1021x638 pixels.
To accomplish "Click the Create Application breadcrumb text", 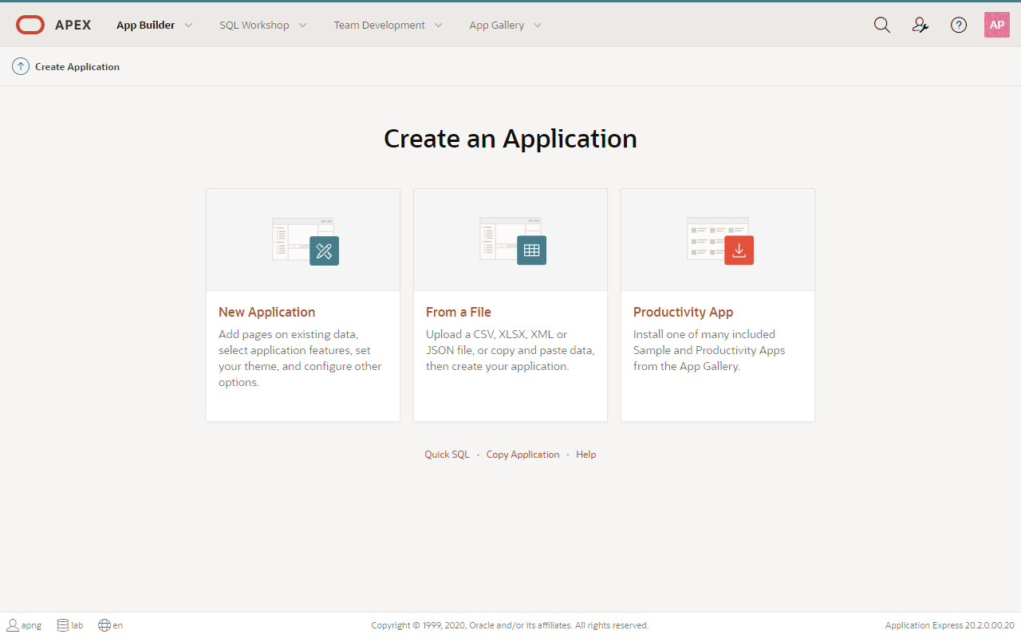I will [x=77, y=67].
